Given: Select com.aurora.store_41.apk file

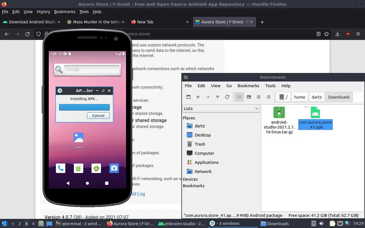Looking at the screenshot, I should [315, 118].
